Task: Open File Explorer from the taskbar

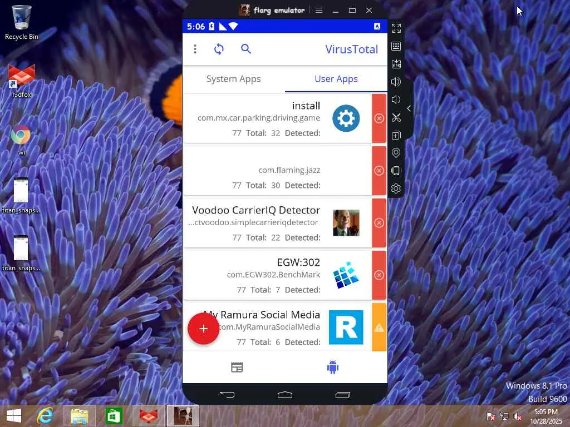Action: [80, 416]
